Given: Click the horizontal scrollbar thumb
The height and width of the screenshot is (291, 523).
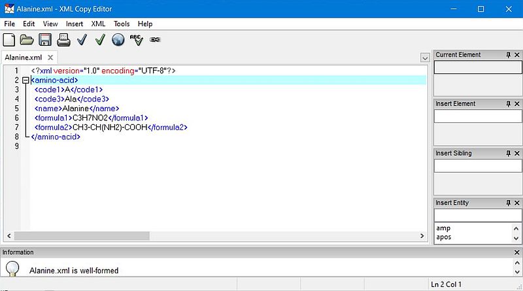Looking at the screenshot, I should click(x=82, y=236).
